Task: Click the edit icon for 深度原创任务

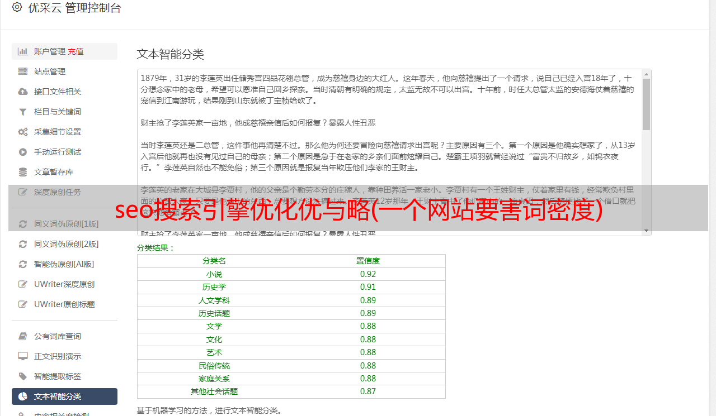Action: [23, 192]
